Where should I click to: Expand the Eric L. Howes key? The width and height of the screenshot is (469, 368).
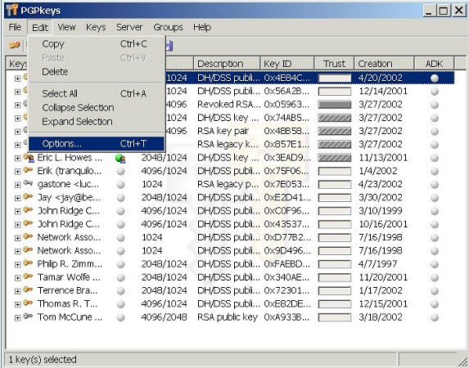18,158
